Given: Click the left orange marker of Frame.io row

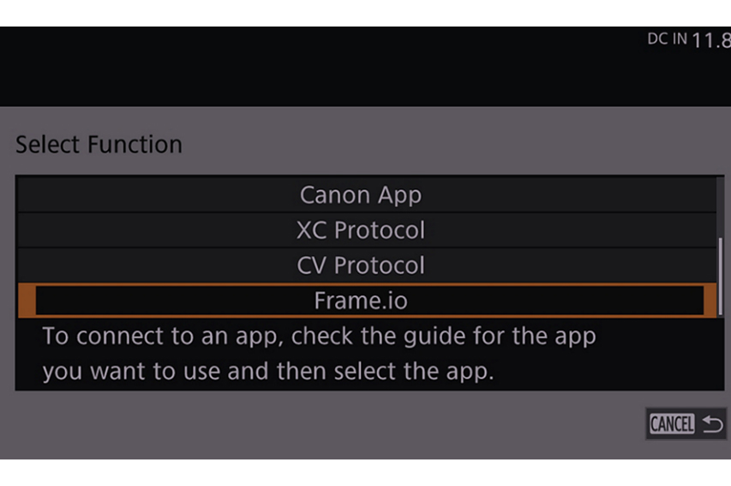Looking at the screenshot, I should (27, 300).
